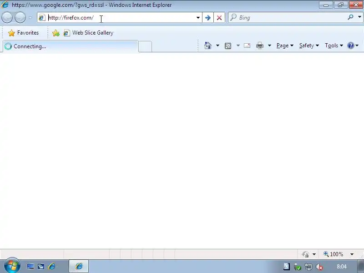Viewport: 364px width, 273px height.
Task: Click the status bar resize grip
Action: click(361, 256)
